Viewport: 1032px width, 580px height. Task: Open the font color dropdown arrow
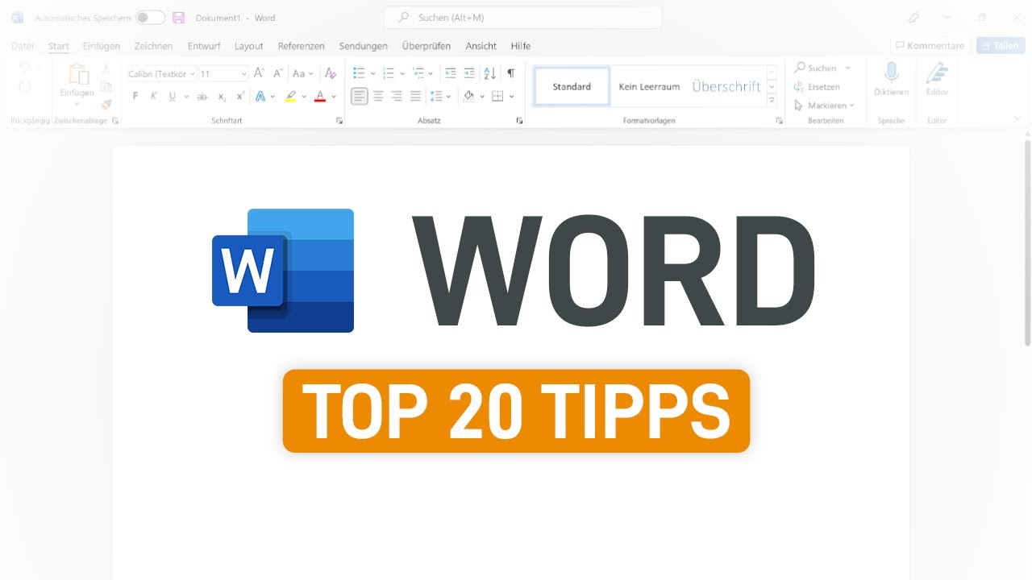pos(334,97)
